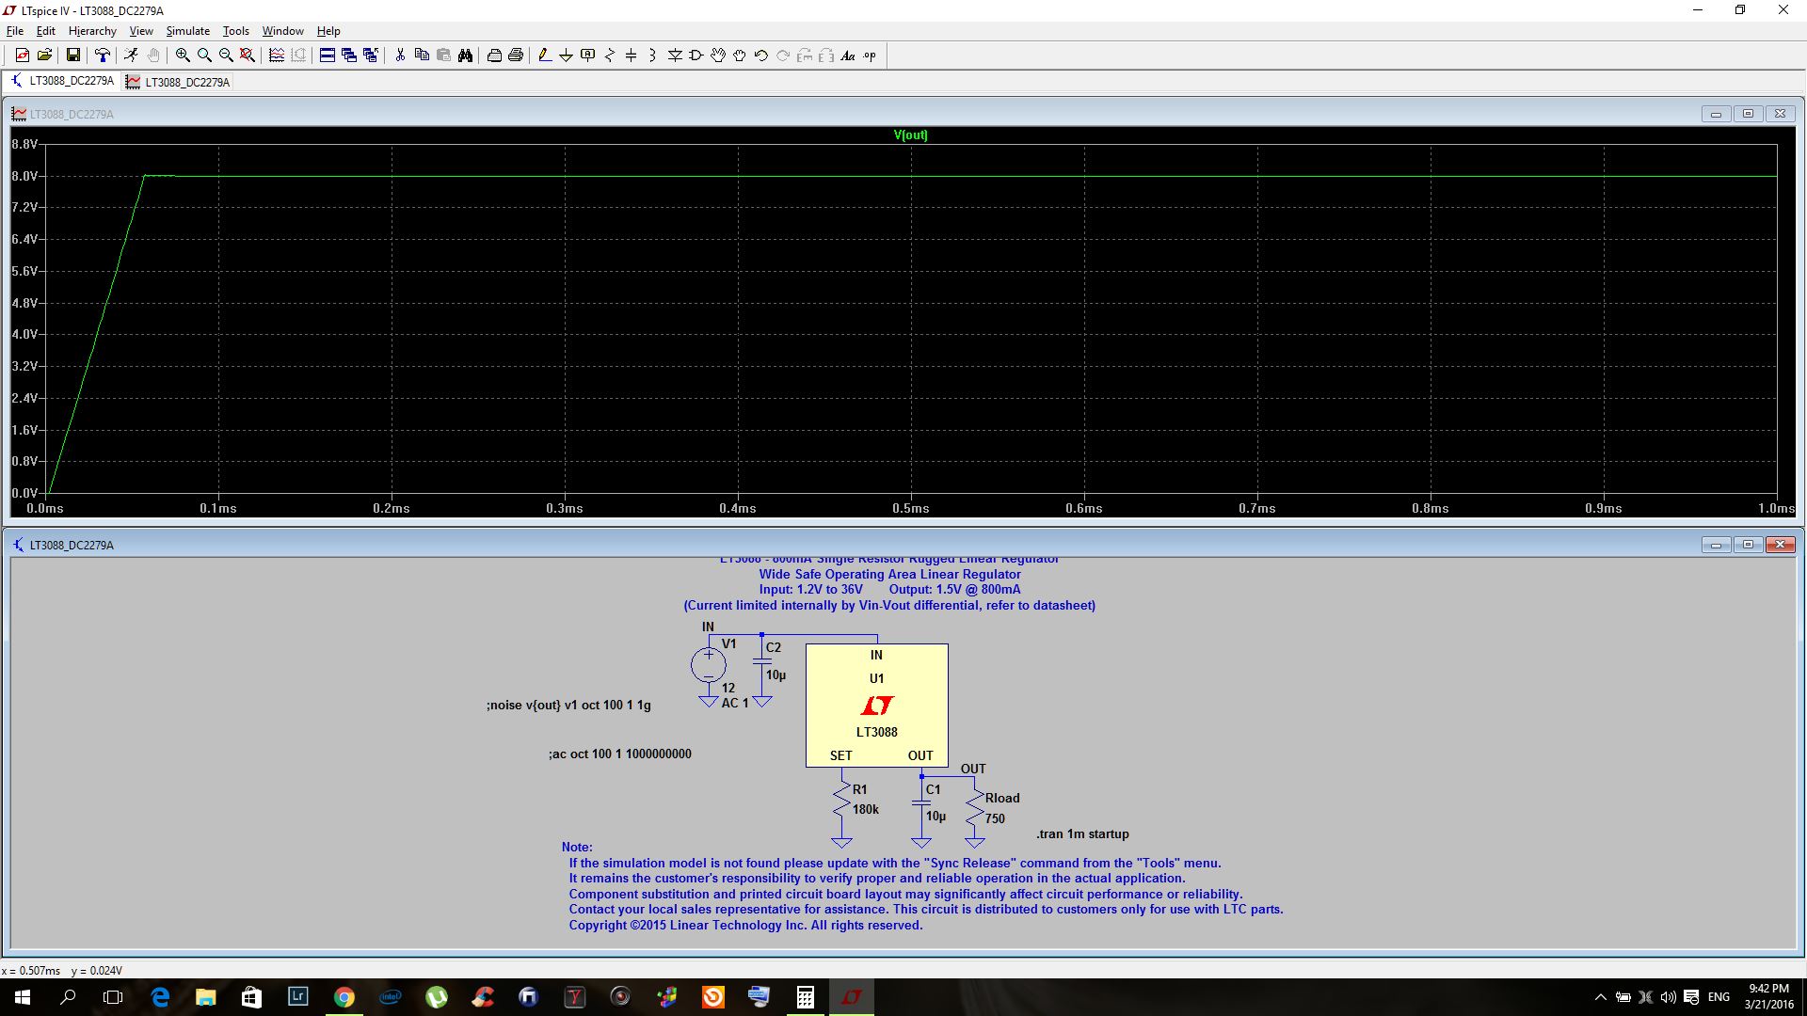Place a diode from the toolbar
Viewport: 1807px width, 1016px height.
click(x=675, y=56)
